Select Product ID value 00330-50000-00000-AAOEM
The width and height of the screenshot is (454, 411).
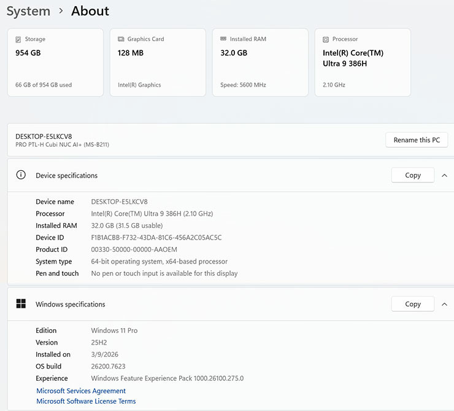coord(134,249)
